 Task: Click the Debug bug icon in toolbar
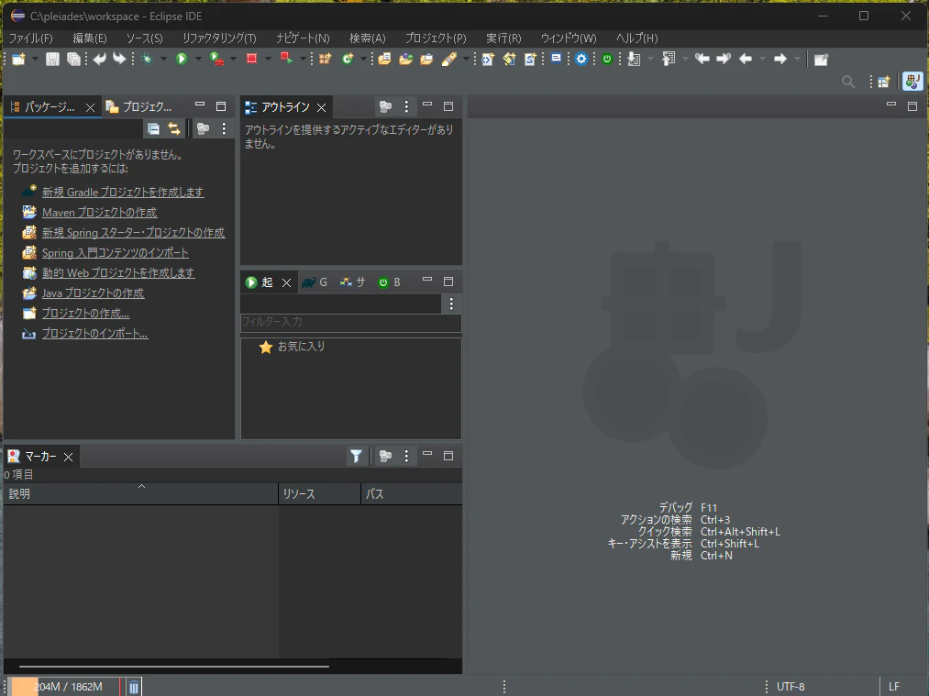tap(148, 59)
